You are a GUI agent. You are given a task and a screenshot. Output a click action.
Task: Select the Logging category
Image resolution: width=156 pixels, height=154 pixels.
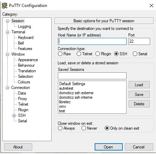(25, 26)
